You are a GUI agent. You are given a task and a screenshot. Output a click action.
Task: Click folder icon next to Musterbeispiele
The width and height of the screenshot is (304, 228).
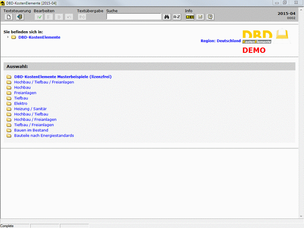pyautogui.click(x=9, y=77)
